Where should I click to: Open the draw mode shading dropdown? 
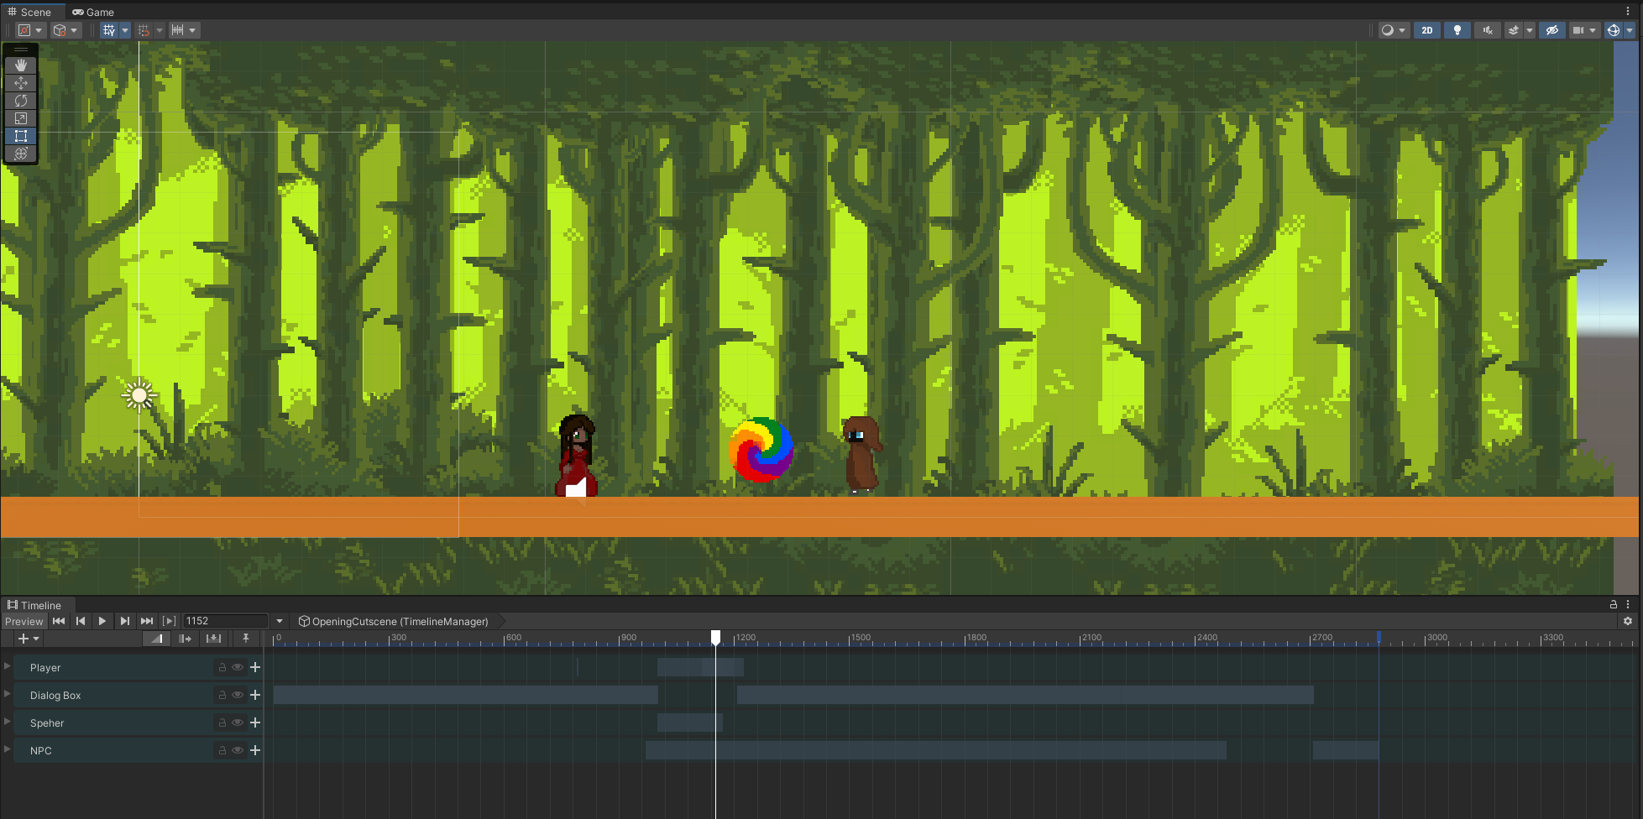[1393, 30]
